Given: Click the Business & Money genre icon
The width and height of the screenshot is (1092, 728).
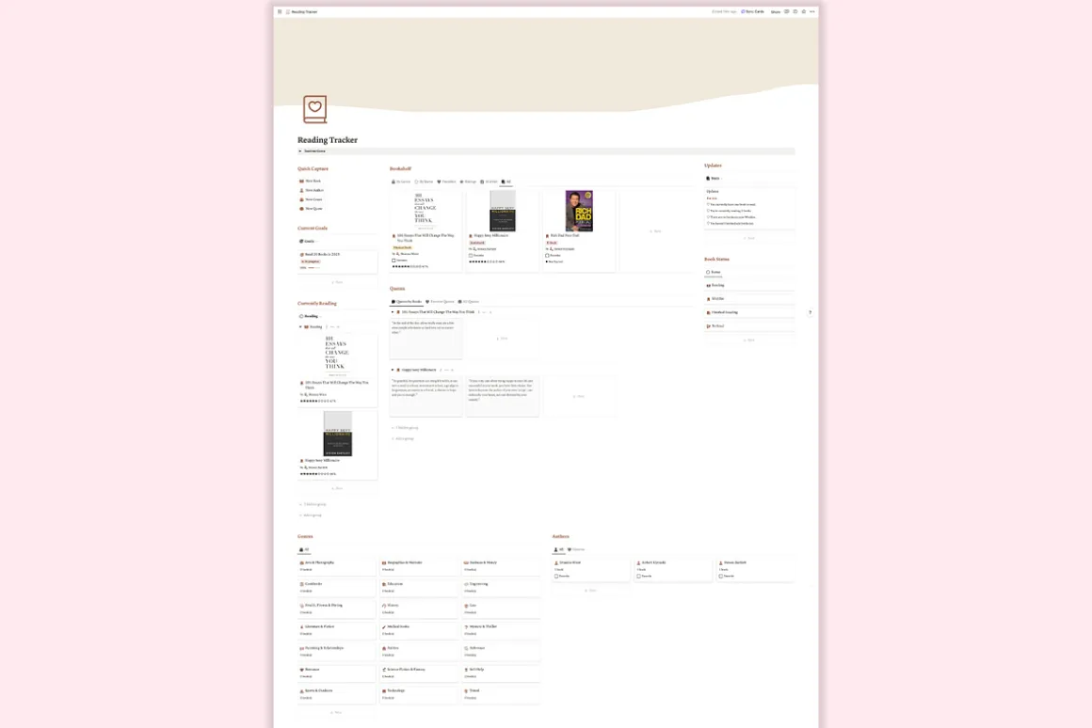Looking at the screenshot, I should (466, 562).
